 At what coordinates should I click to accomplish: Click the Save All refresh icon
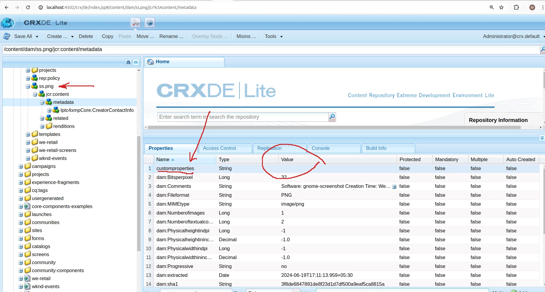pos(7,36)
